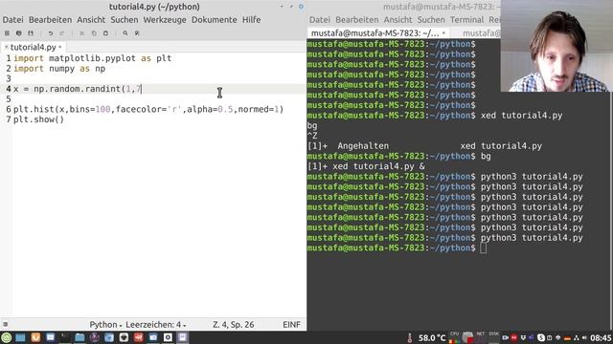613x344 pixels.
Task: Click the volume speaker tray icon
Action: 584,337
